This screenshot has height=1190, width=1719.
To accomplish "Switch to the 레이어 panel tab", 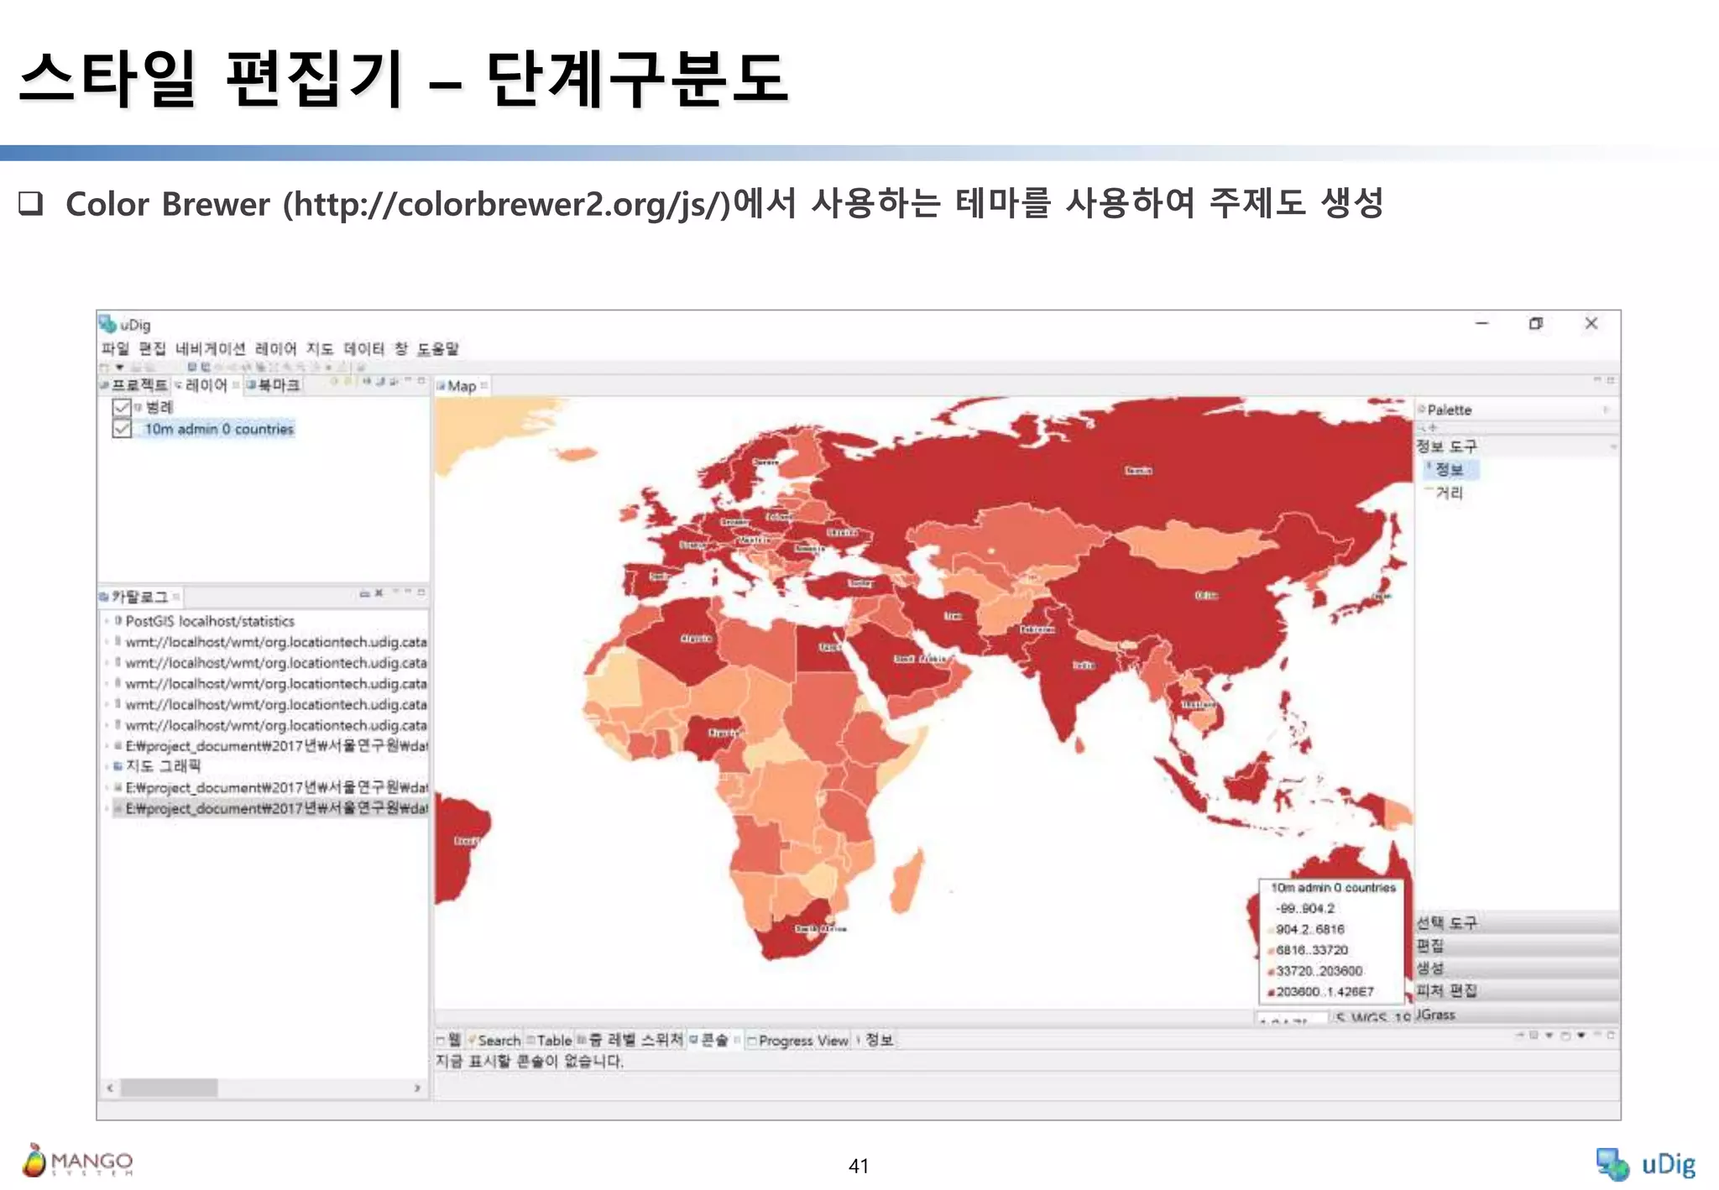I will [206, 385].
